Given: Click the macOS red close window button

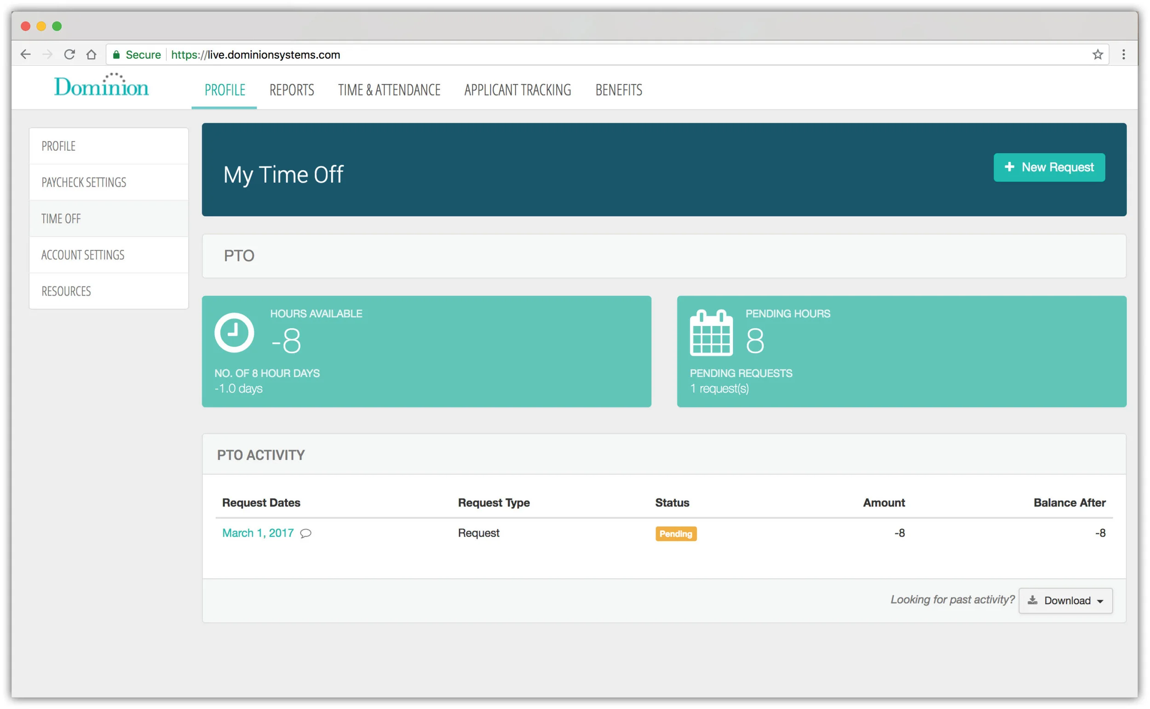Looking at the screenshot, I should pyautogui.click(x=26, y=26).
